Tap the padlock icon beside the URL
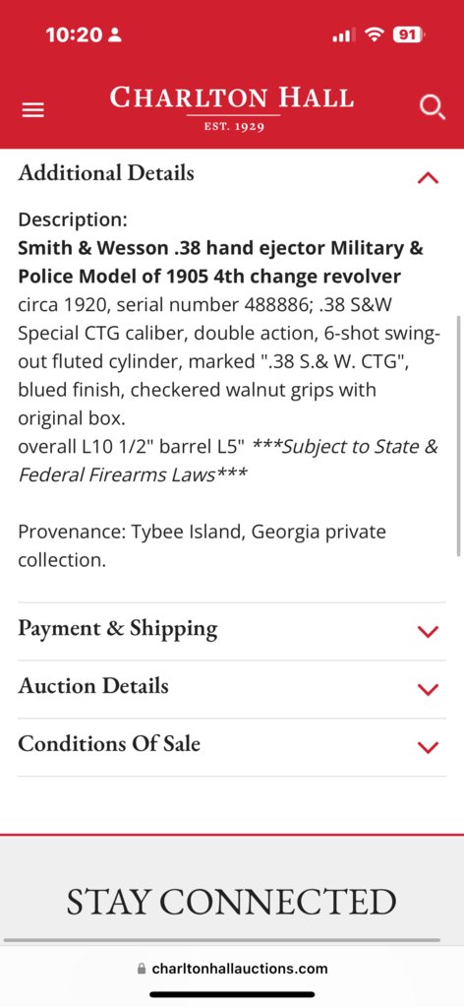Image resolution: width=464 pixels, height=1007 pixels. [142, 969]
